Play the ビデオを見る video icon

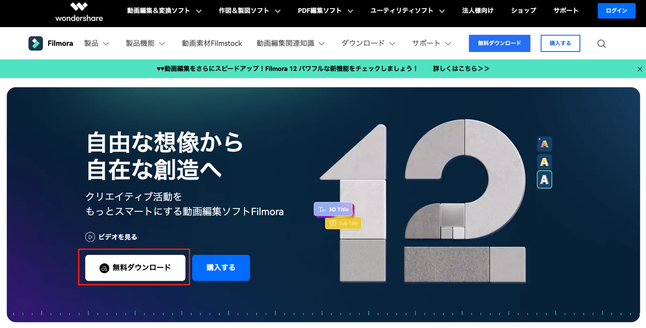tap(90, 237)
